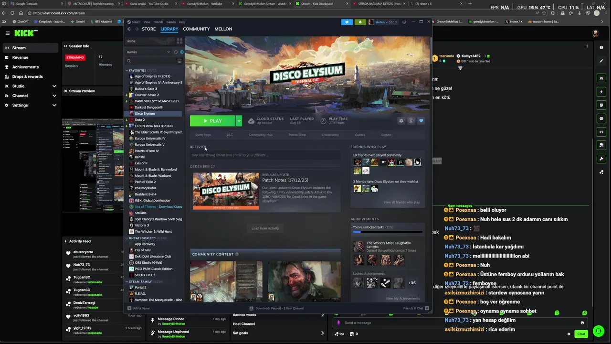The width and height of the screenshot is (611, 344).
Task: Expand Kick Channel sidebar section
Action: pyautogui.click(x=54, y=96)
